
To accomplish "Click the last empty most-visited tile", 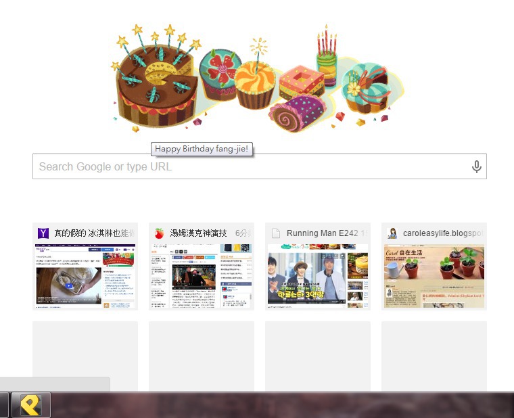I will coord(434,356).
